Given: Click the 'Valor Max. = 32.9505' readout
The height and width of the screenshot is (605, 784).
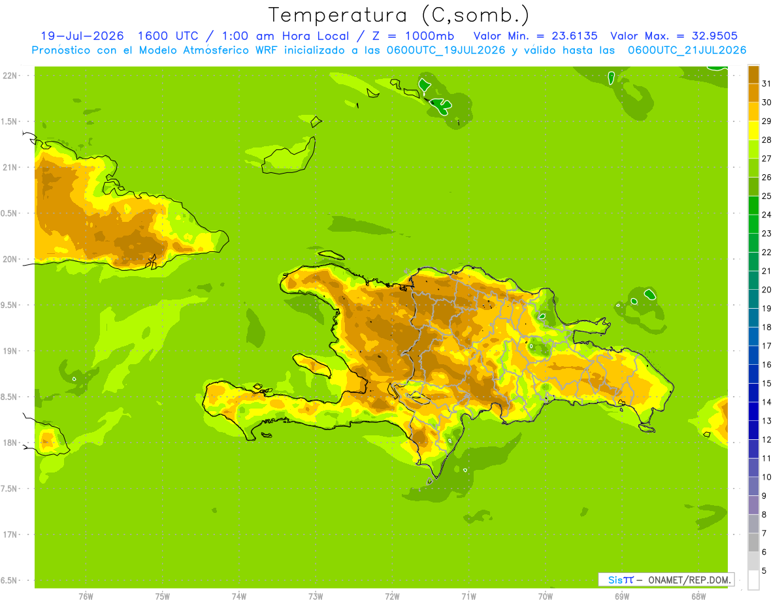Looking at the screenshot, I should point(674,36).
